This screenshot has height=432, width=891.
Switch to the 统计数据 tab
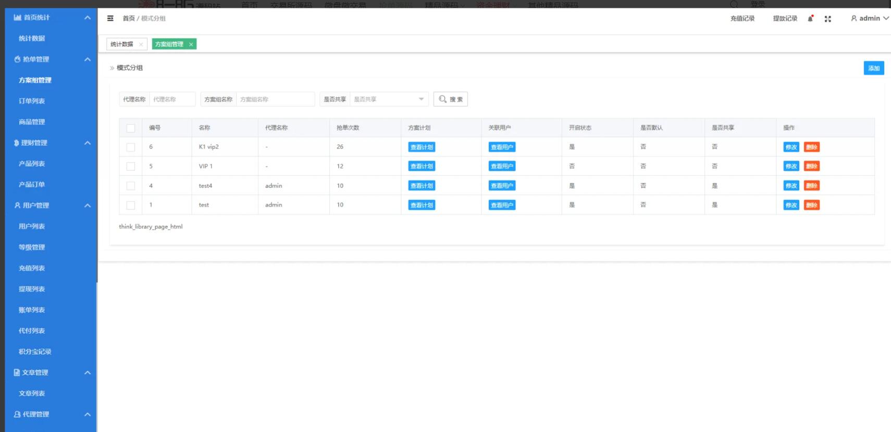(122, 44)
